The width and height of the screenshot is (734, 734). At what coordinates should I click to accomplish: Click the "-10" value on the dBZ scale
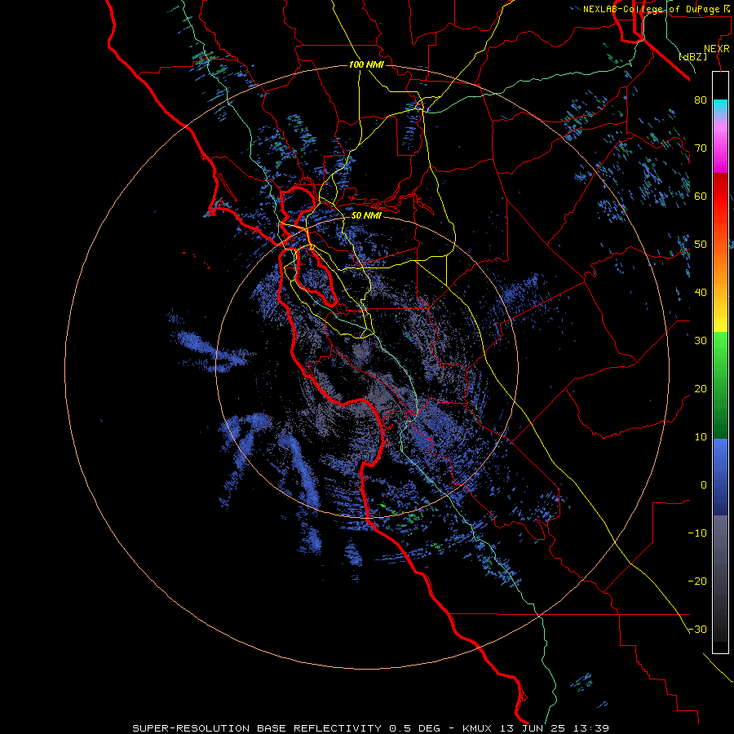pos(697,533)
